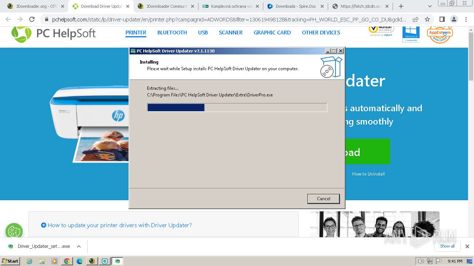
Task: Click the browser Forward arrow
Action: pyautogui.click(x=20, y=20)
